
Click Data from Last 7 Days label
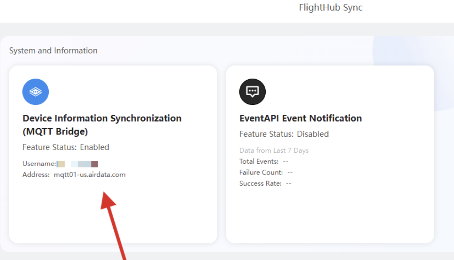(274, 150)
